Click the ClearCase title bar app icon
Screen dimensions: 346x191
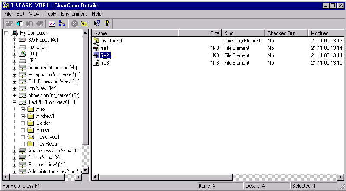6,6
